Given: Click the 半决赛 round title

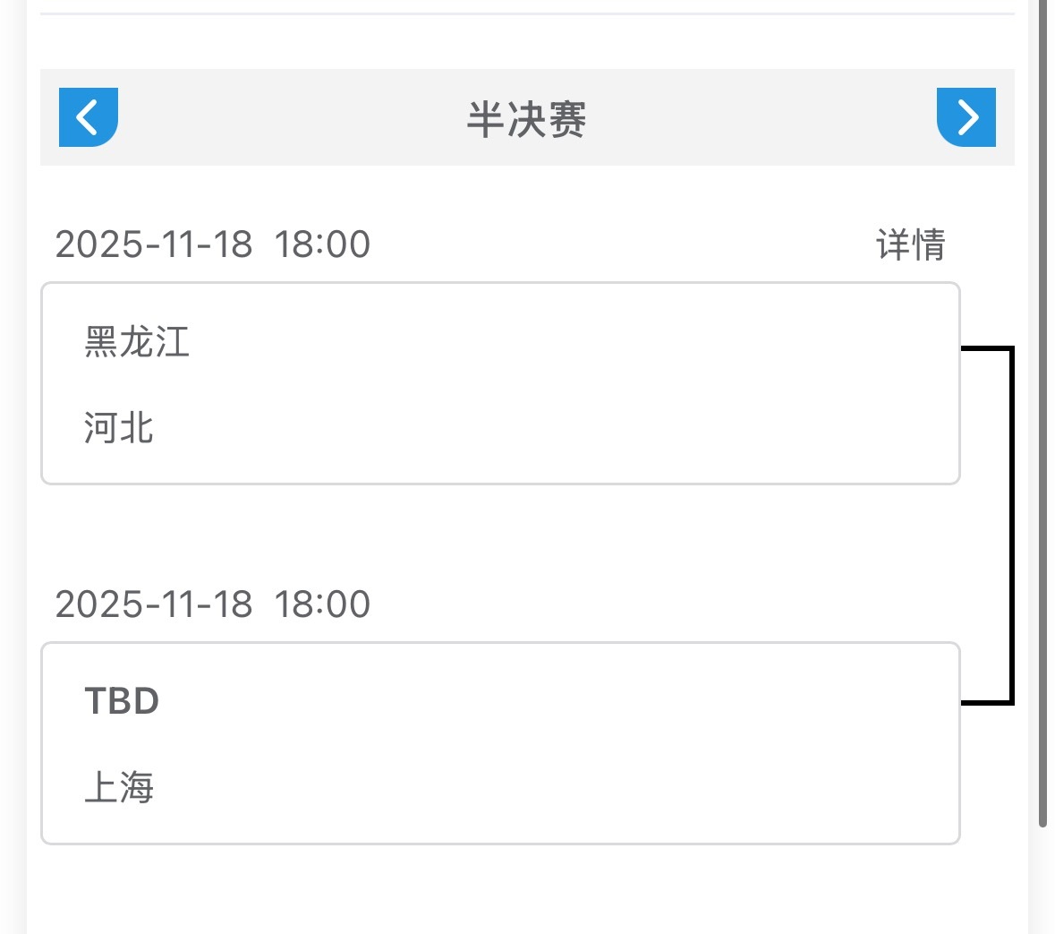Looking at the screenshot, I should (527, 119).
